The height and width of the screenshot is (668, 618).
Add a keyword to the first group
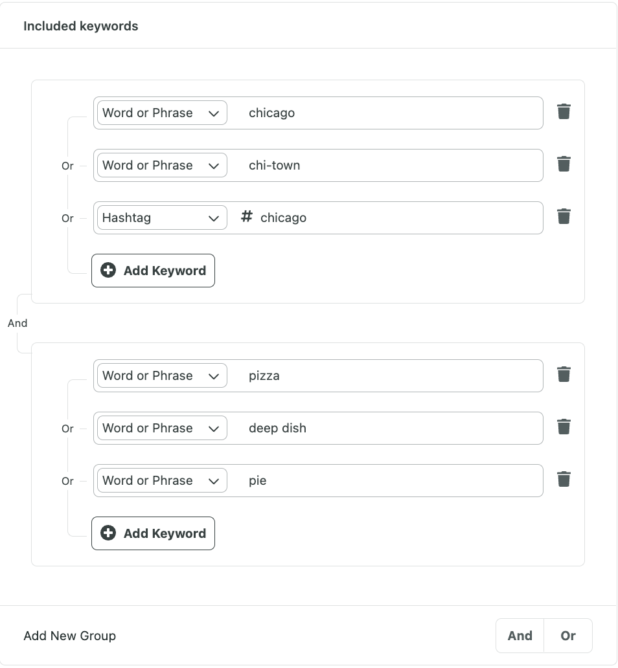153,270
